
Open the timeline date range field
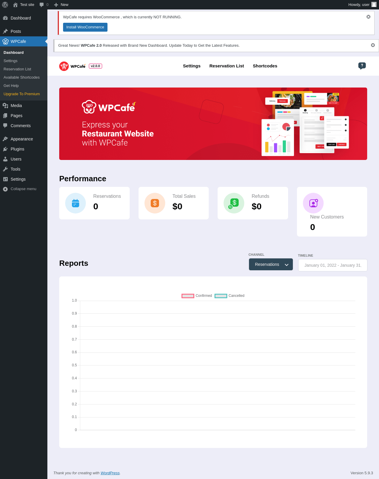(x=333, y=265)
